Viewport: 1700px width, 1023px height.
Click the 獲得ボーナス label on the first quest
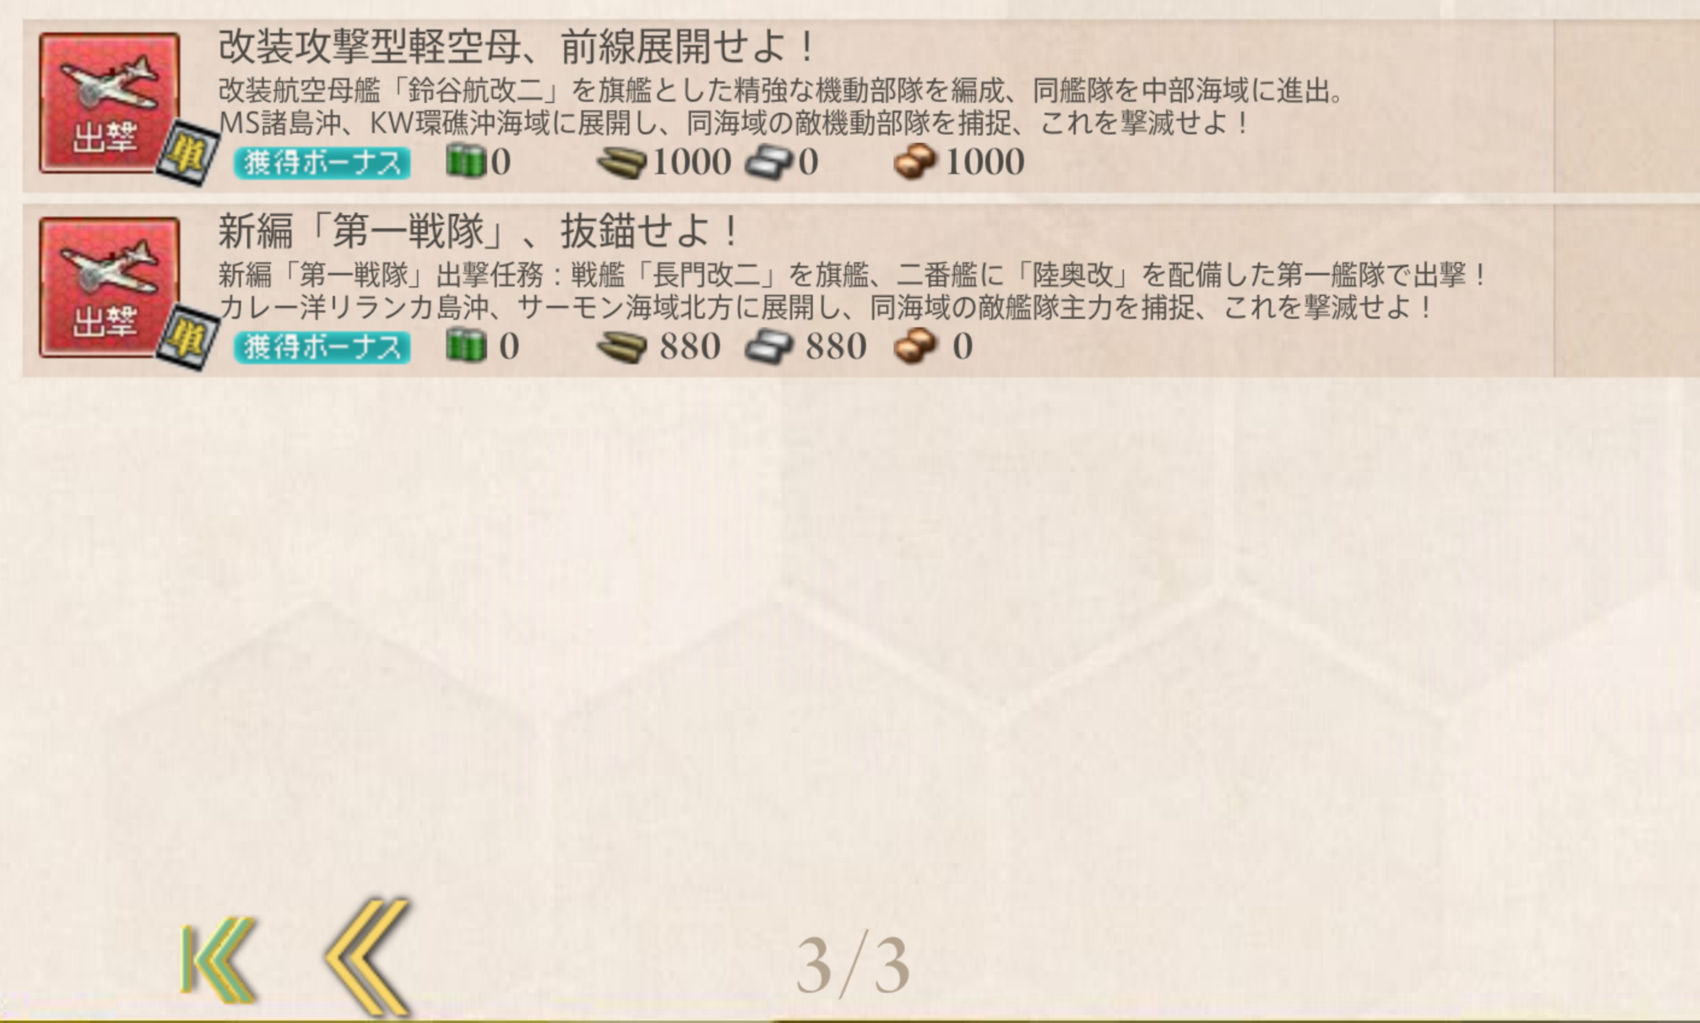[322, 163]
